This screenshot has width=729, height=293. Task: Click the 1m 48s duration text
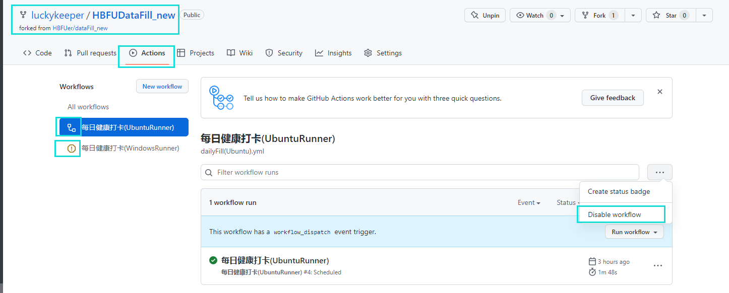click(607, 272)
